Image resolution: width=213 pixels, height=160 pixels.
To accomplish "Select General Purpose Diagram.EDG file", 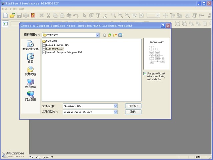I will [62, 52].
